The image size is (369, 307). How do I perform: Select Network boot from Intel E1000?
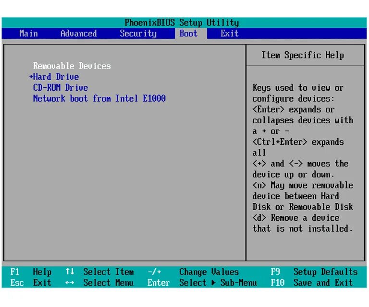pyautogui.click(x=99, y=98)
